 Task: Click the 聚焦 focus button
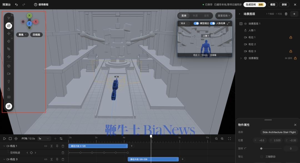point(22,35)
